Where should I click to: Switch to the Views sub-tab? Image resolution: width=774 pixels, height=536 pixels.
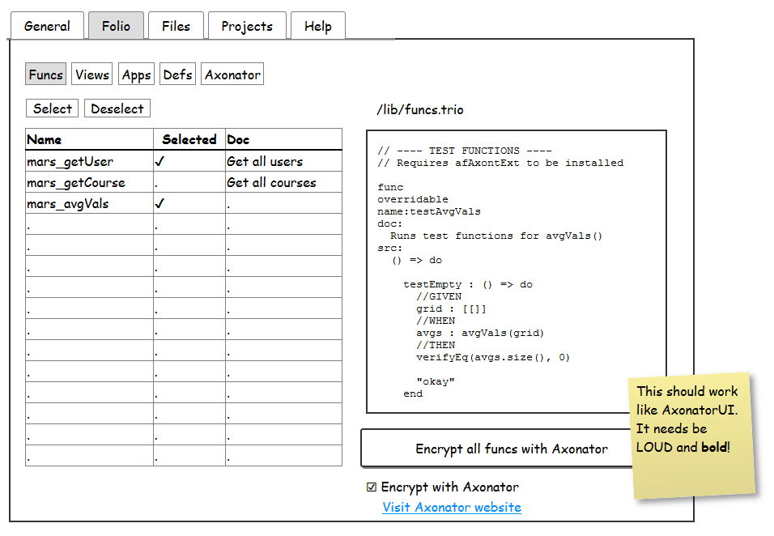[91, 74]
